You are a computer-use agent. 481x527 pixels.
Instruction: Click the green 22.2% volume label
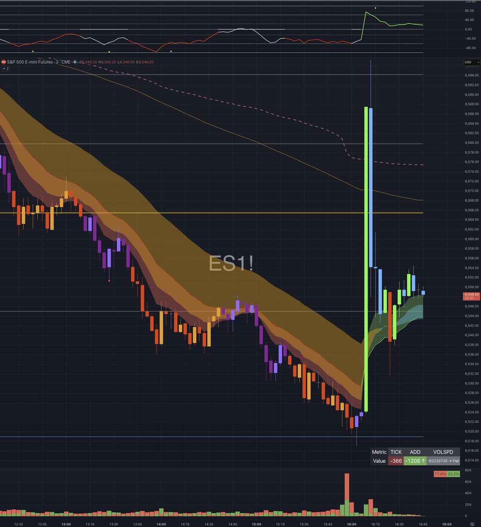[x=453, y=474]
